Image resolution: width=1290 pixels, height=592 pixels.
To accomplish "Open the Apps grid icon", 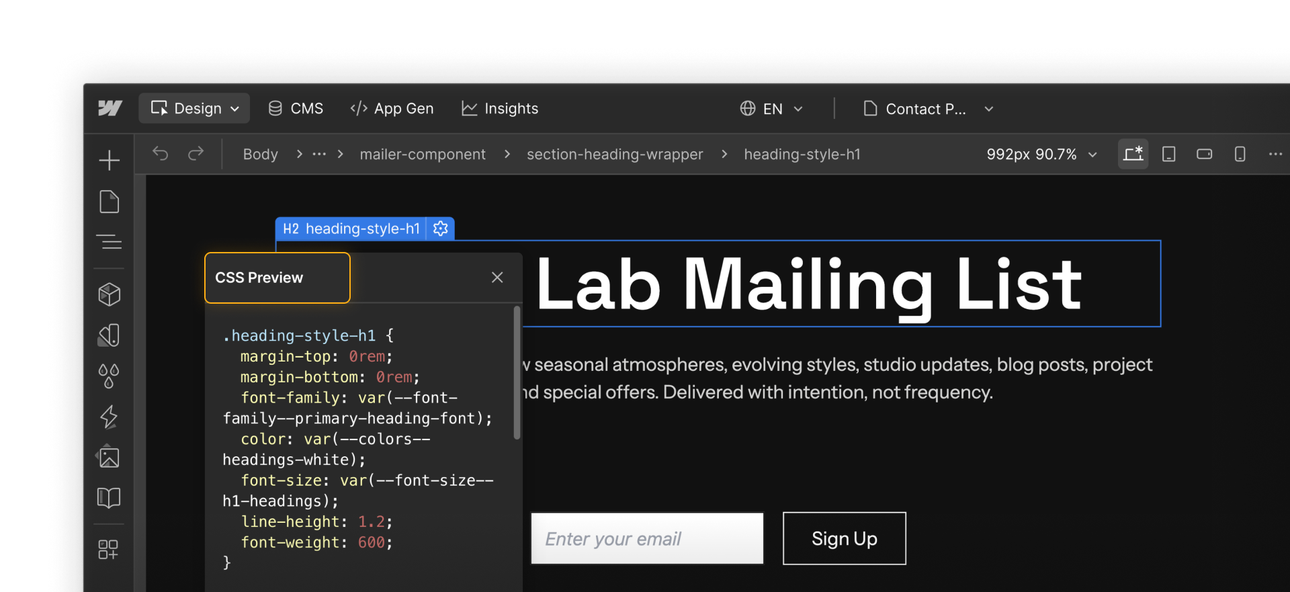I will tap(109, 549).
